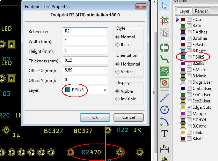This screenshot has height=161, width=218.
Task: Choose the add filled zone tool
Action: click(x=165, y=71)
